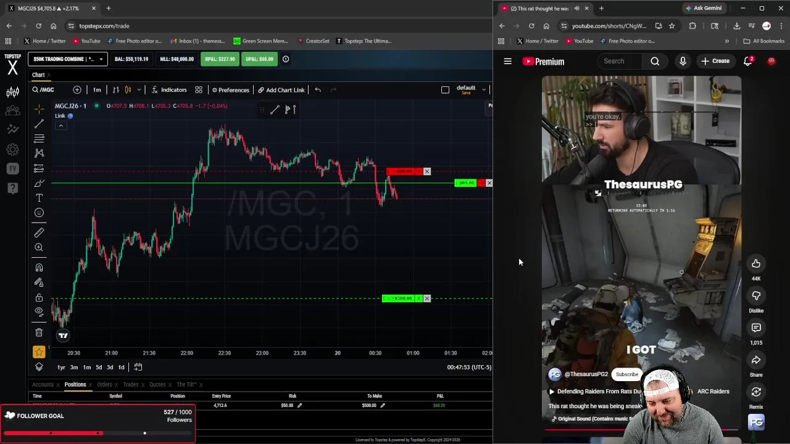The width and height of the screenshot is (790, 444).
Task: Switch to the Quotes tab
Action: point(157,385)
